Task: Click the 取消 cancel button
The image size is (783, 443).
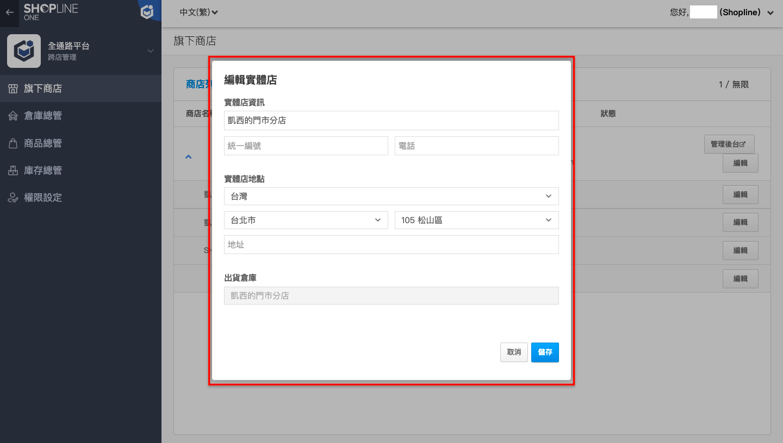Action: point(514,352)
